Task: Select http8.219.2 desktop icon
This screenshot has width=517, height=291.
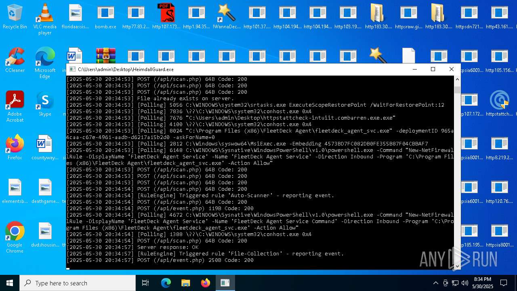Action: (499, 148)
